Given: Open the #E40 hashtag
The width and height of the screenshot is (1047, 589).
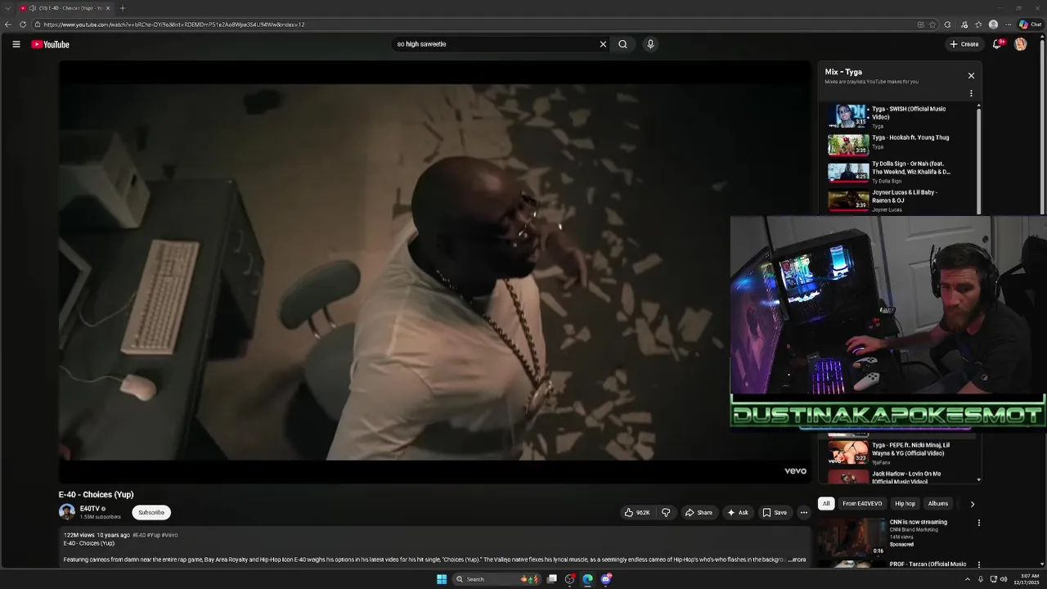Looking at the screenshot, I should (x=139, y=535).
